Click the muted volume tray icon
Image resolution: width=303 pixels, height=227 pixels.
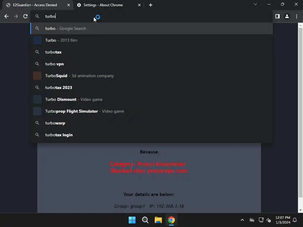[269, 220]
